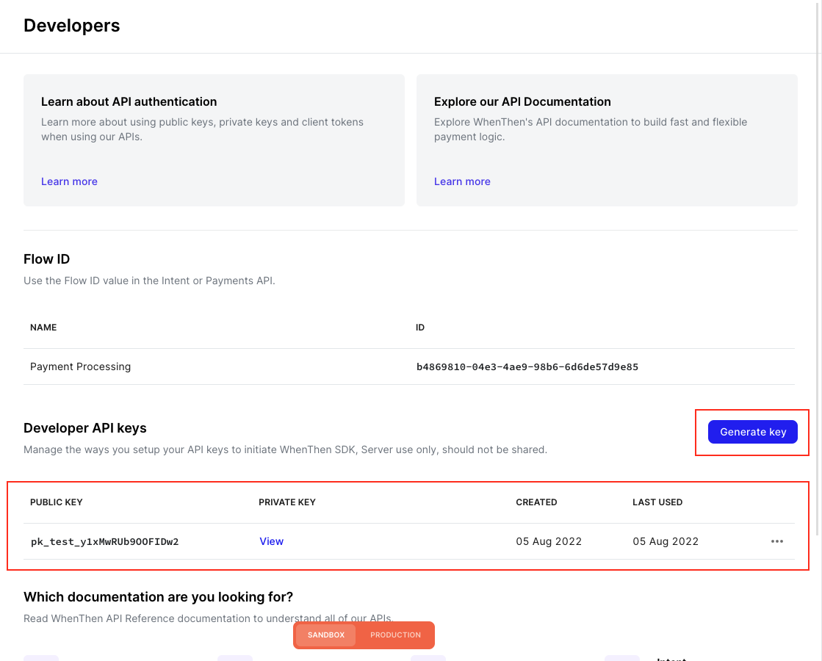Switch environment to Production
Viewport: 822px width, 661px height.
395,635
